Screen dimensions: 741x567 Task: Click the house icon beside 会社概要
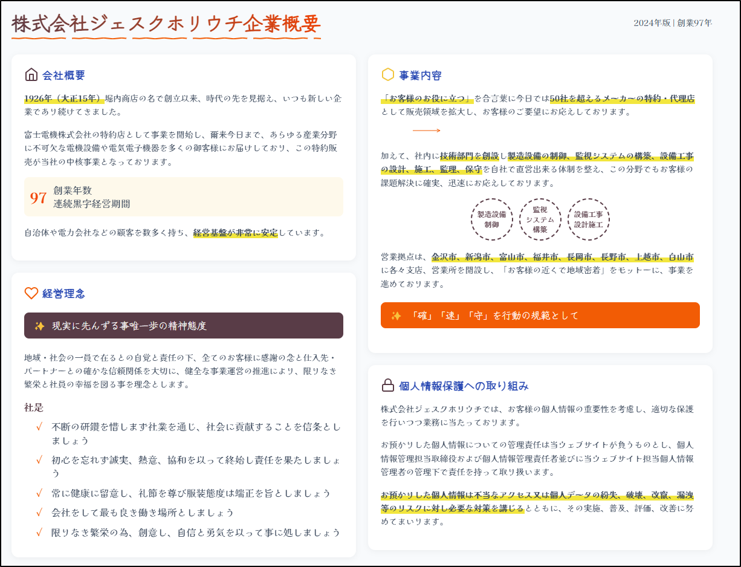31,74
